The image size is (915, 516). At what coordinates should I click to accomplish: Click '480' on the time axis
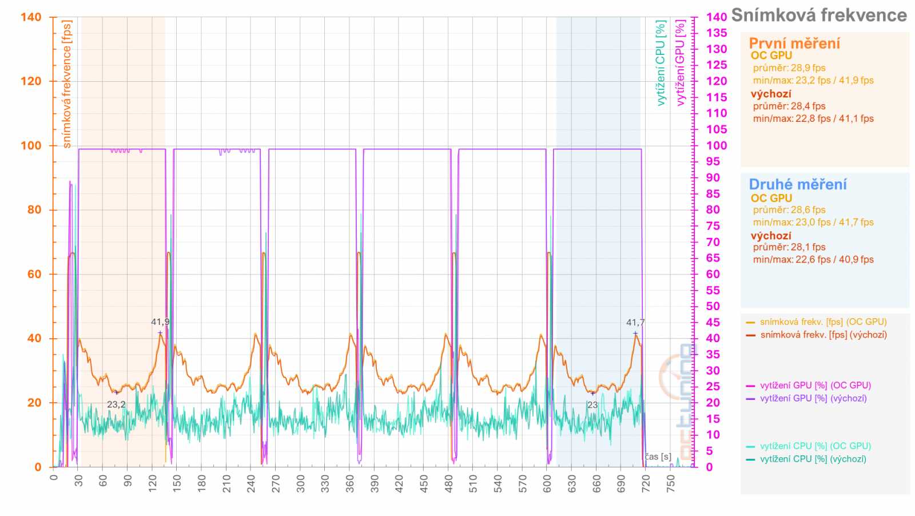pos(448,484)
